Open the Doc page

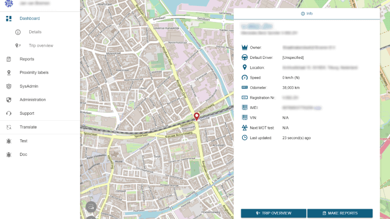pos(23,154)
